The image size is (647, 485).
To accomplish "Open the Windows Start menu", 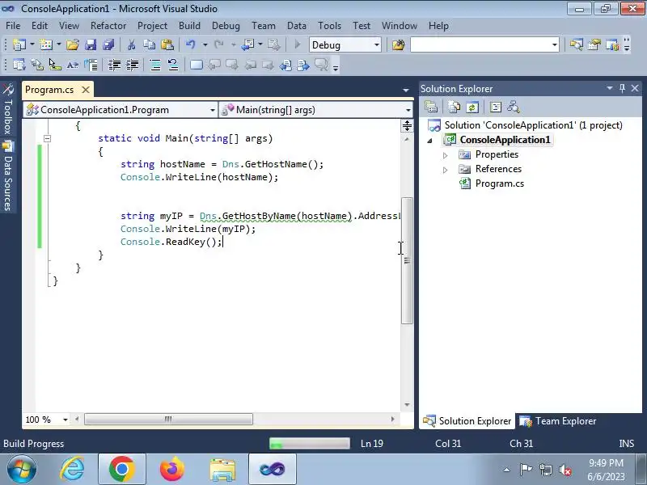I will click(22, 470).
